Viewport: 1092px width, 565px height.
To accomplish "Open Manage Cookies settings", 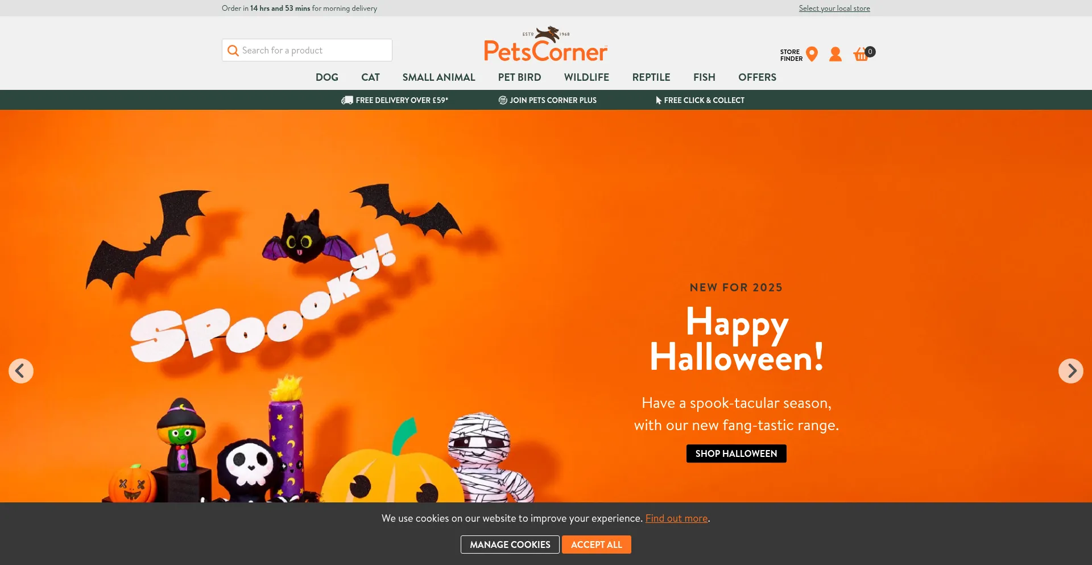I will tap(510, 545).
